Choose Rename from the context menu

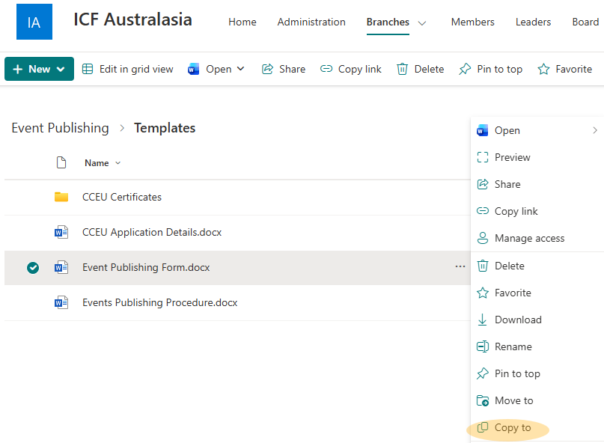click(x=513, y=346)
